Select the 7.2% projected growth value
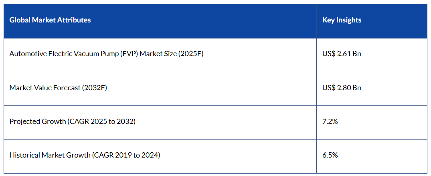The width and height of the screenshot is (431, 176). pos(330,121)
